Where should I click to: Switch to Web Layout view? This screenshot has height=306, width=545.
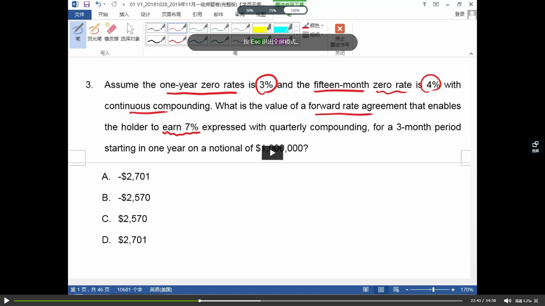point(396,290)
